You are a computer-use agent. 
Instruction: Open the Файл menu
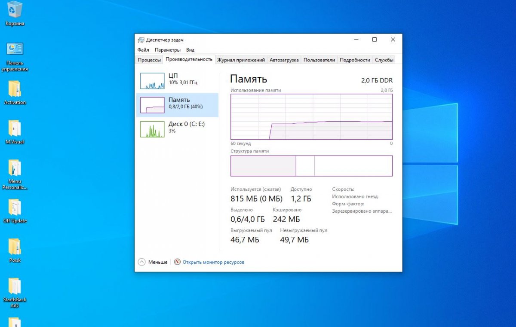point(143,50)
